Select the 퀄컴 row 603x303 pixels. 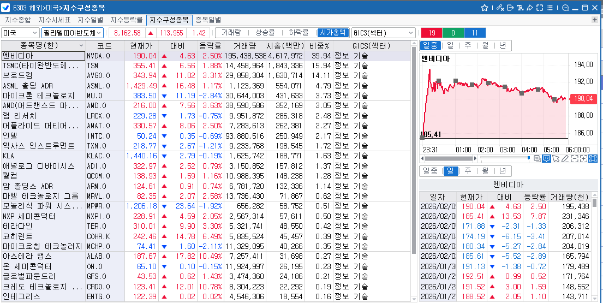[206, 176]
